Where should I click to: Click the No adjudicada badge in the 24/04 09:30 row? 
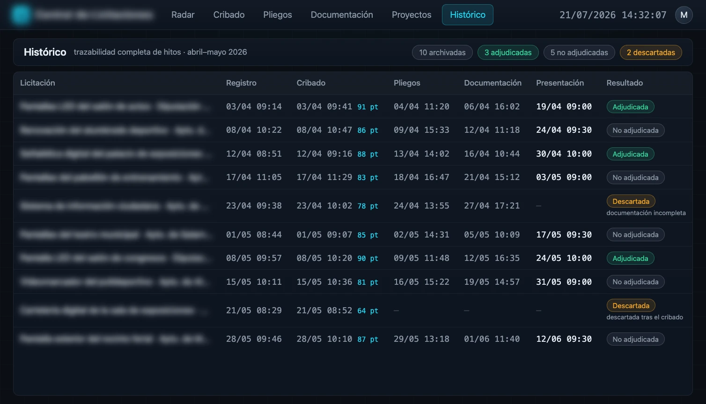(635, 130)
